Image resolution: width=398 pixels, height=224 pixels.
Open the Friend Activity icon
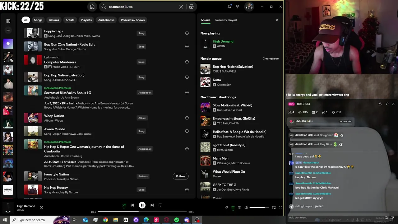point(238,7)
